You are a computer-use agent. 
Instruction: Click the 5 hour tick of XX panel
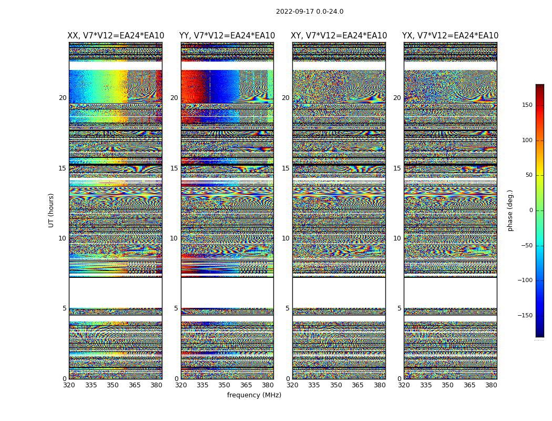pyautogui.click(x=65, y=308)
